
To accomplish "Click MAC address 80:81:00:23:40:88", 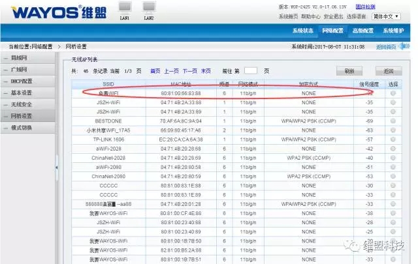I will pyautogui.click(x=181, y=222).
